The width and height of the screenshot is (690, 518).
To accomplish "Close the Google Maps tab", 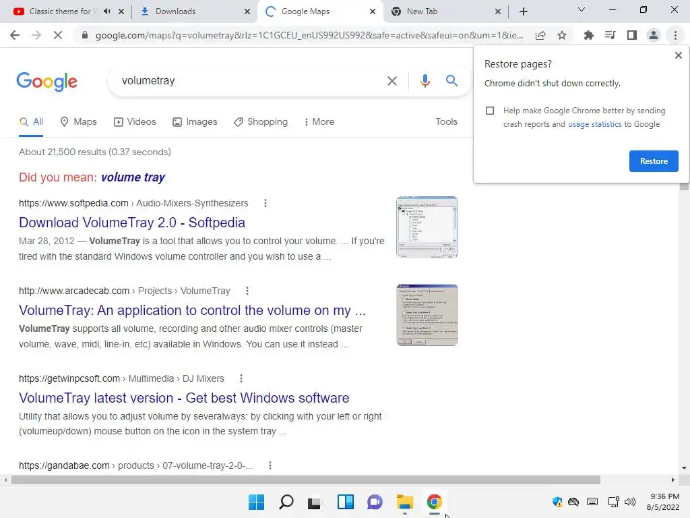I will [x=372, y=11].
